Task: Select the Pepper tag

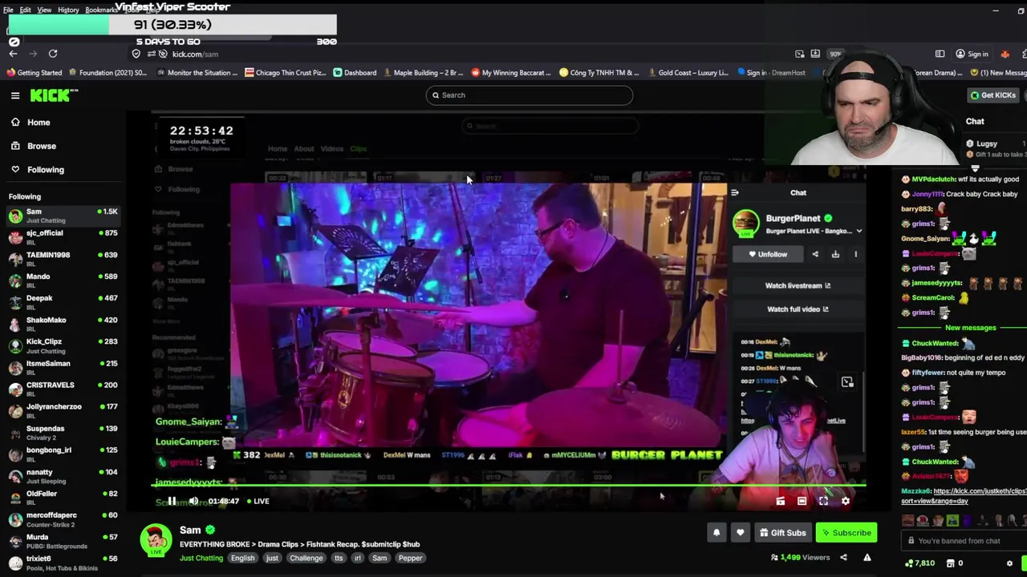Action: click(x=410, y=558)
